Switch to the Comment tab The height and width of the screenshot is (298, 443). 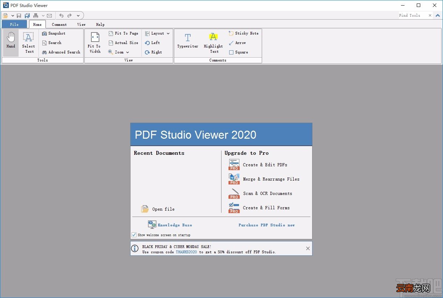59,24
